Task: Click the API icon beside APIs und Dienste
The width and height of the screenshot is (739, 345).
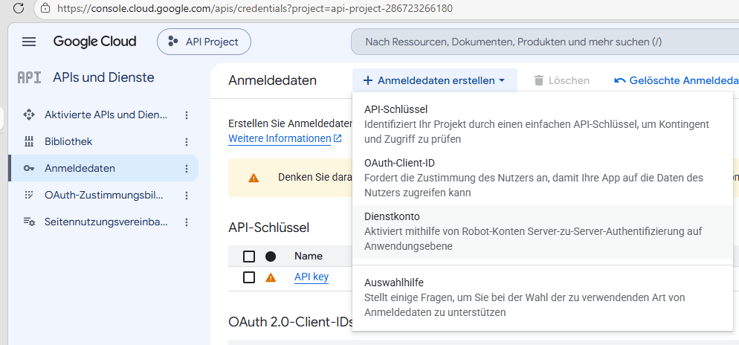Action: tap(29, 77)
